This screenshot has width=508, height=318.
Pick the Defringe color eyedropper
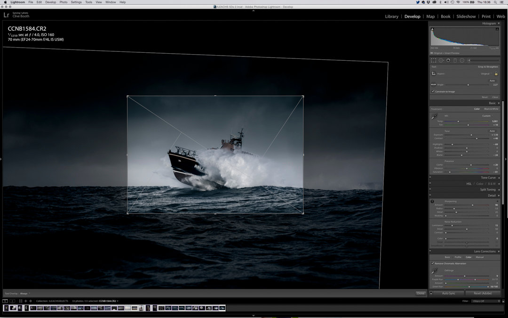click(x=434, y=271)
